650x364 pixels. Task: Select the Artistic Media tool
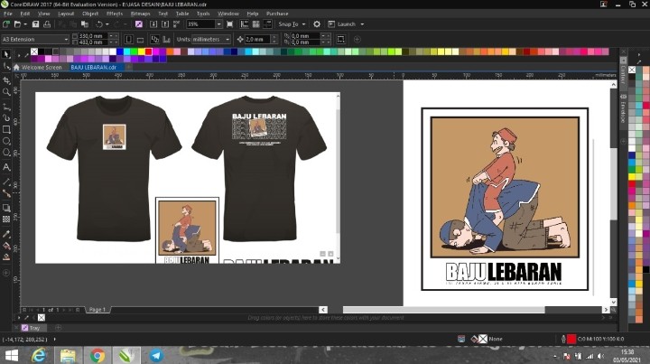(6, 117)
